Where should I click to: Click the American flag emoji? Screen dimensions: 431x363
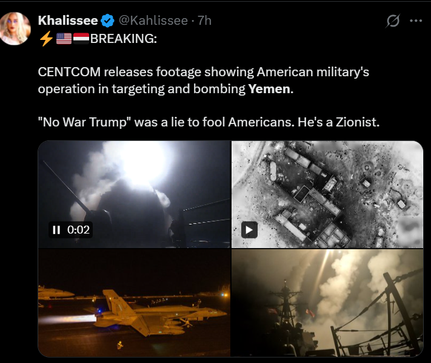pos(64,39)
